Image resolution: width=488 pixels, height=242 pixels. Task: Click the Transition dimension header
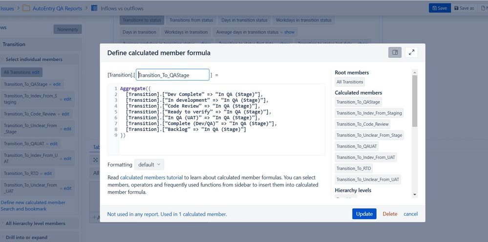point(14,44)
